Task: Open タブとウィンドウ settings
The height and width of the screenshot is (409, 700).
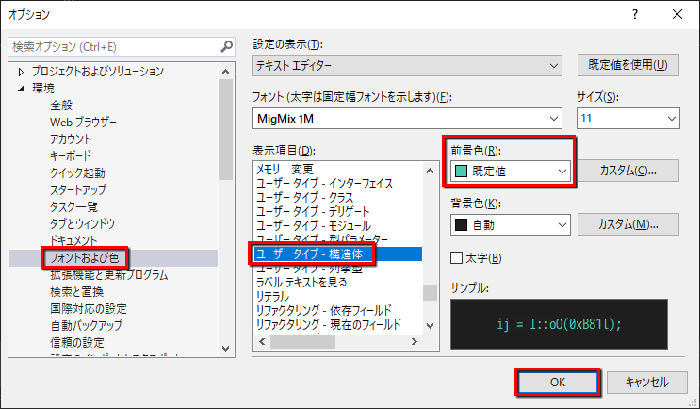Action: click(x=82, y=223)
